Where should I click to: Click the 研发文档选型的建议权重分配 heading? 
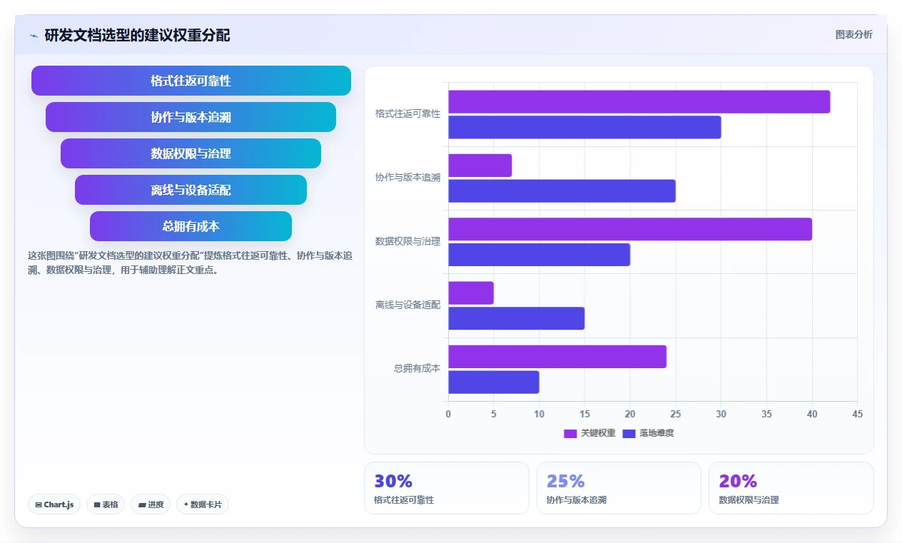pos(137,35)
